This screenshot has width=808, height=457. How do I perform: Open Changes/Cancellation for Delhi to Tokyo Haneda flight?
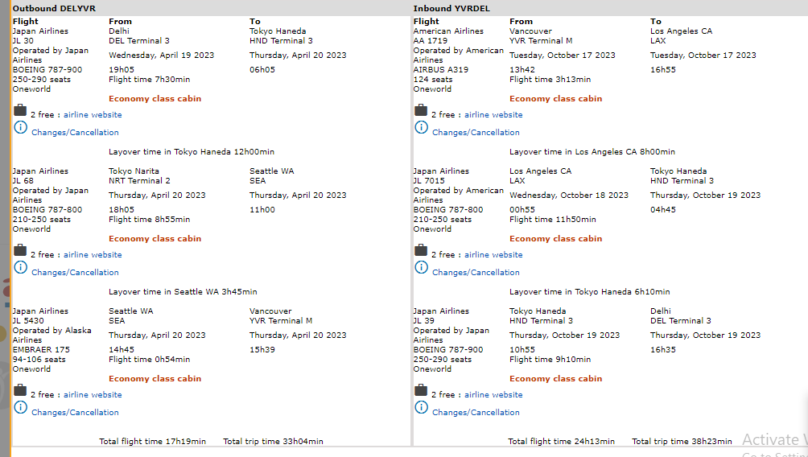[75, 133]
